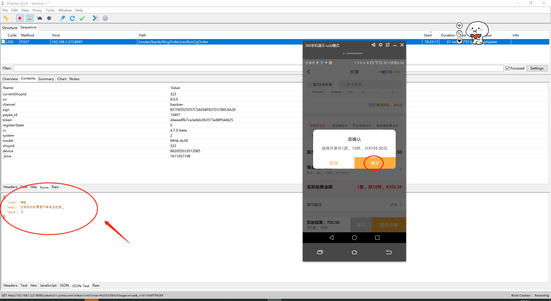The image size is (551, 301).
Task: Click the Recording status button
Action: [542, 295]
